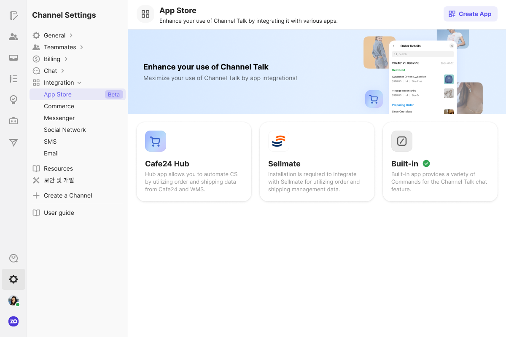Select the Inbox icon in the left sidebar

13,58
